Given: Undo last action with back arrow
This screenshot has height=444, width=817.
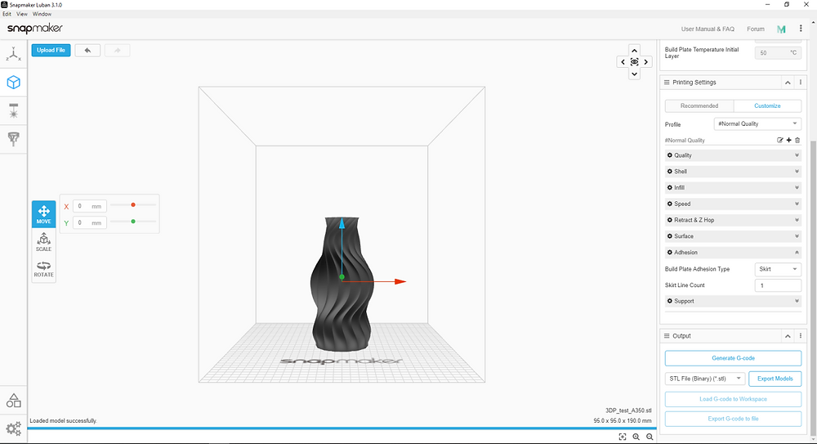Looking at the screenshot, I should (87, 50).
